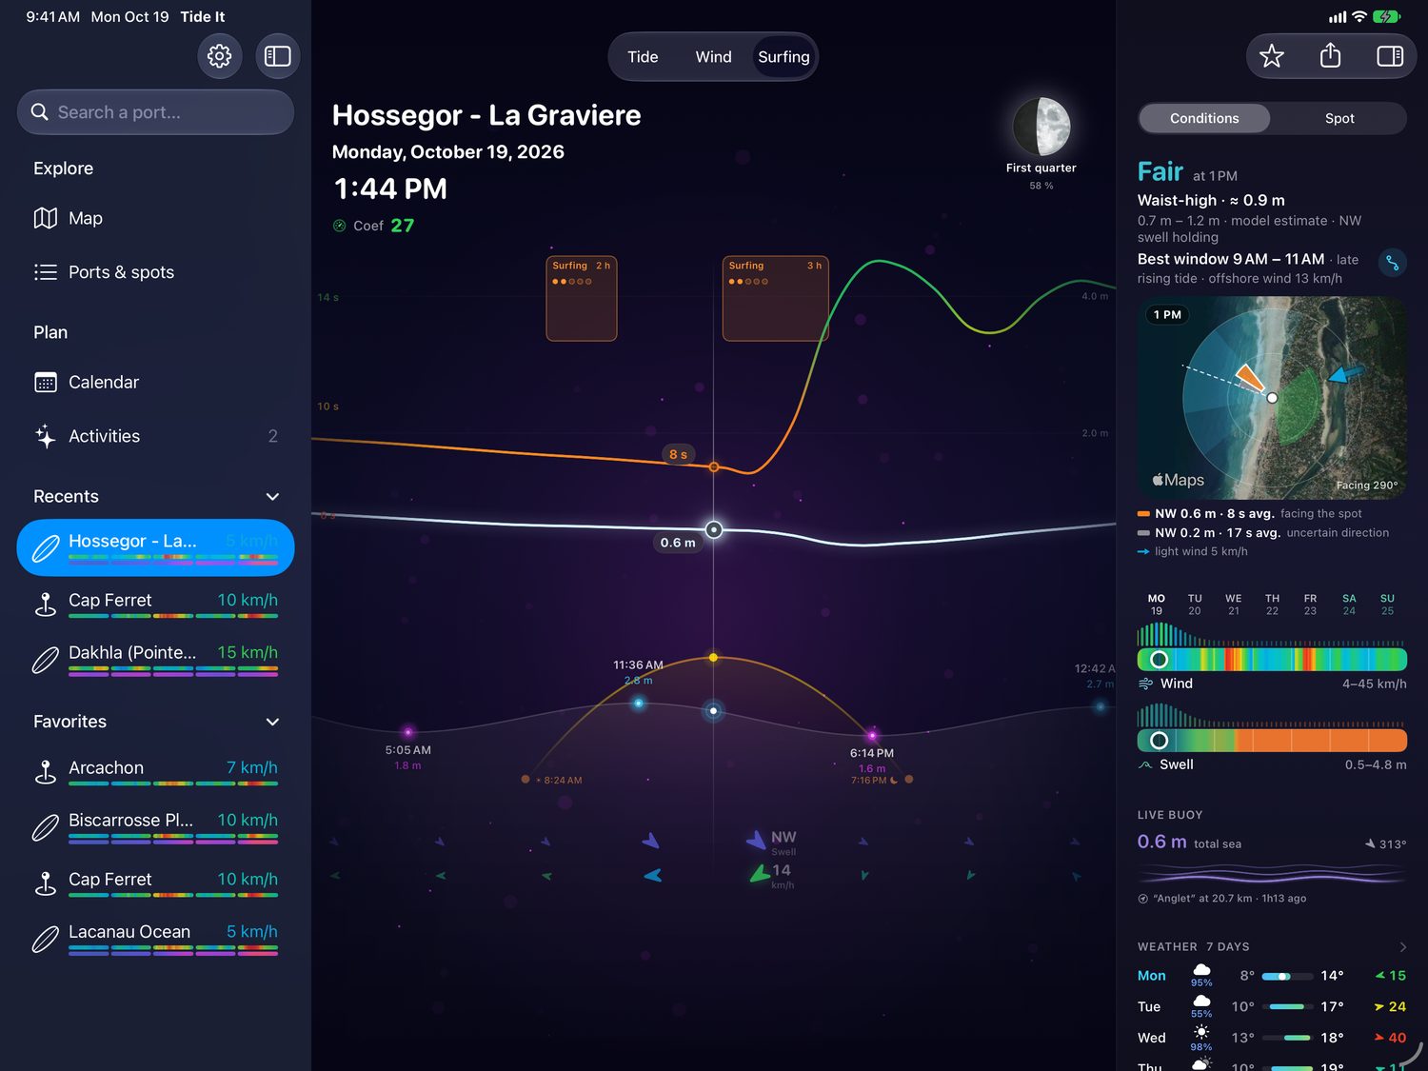Open Arcachon from Favorites

155,773
